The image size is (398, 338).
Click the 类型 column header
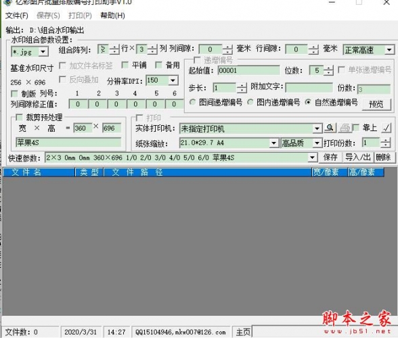(89, 172)
